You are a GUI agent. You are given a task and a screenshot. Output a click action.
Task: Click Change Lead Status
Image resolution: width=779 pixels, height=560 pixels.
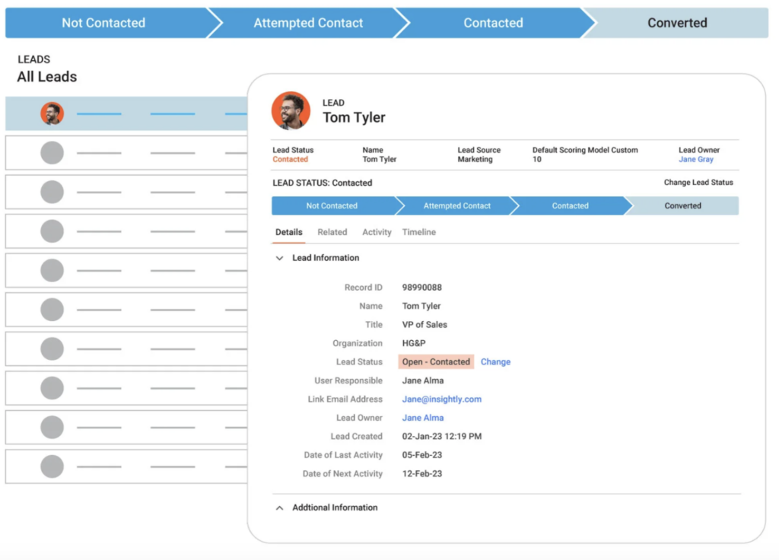point(698,183)
